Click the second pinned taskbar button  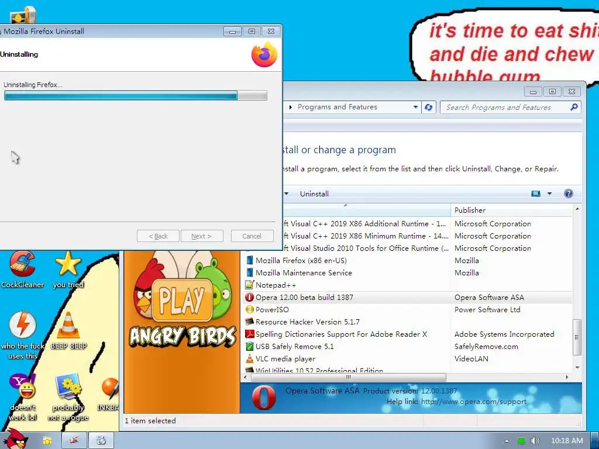tap(74, 441)
